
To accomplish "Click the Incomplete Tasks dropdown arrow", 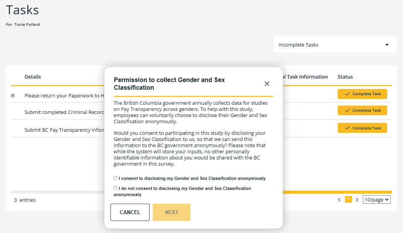I will (387, 45).
